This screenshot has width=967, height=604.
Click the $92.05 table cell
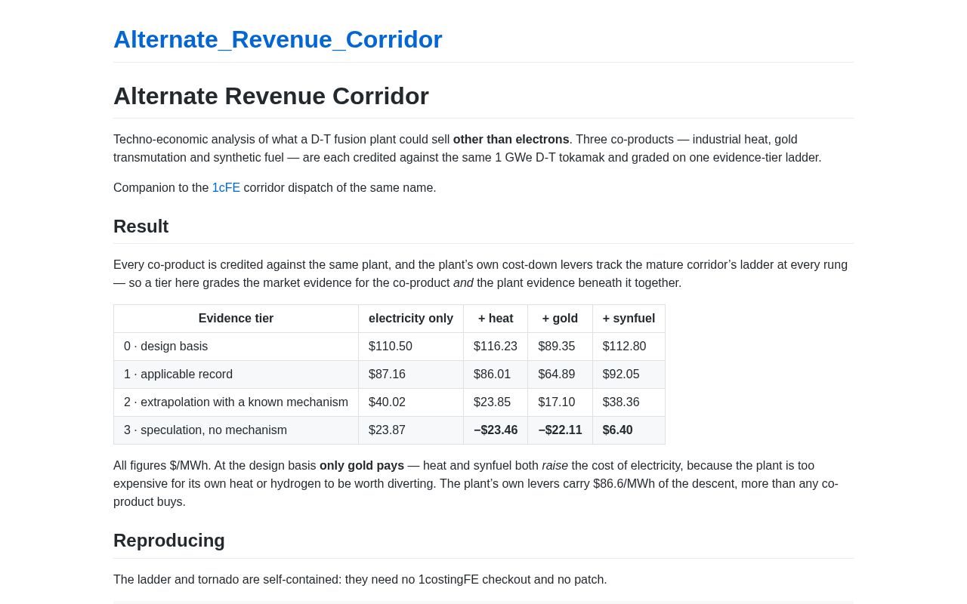tap(629, 374)
